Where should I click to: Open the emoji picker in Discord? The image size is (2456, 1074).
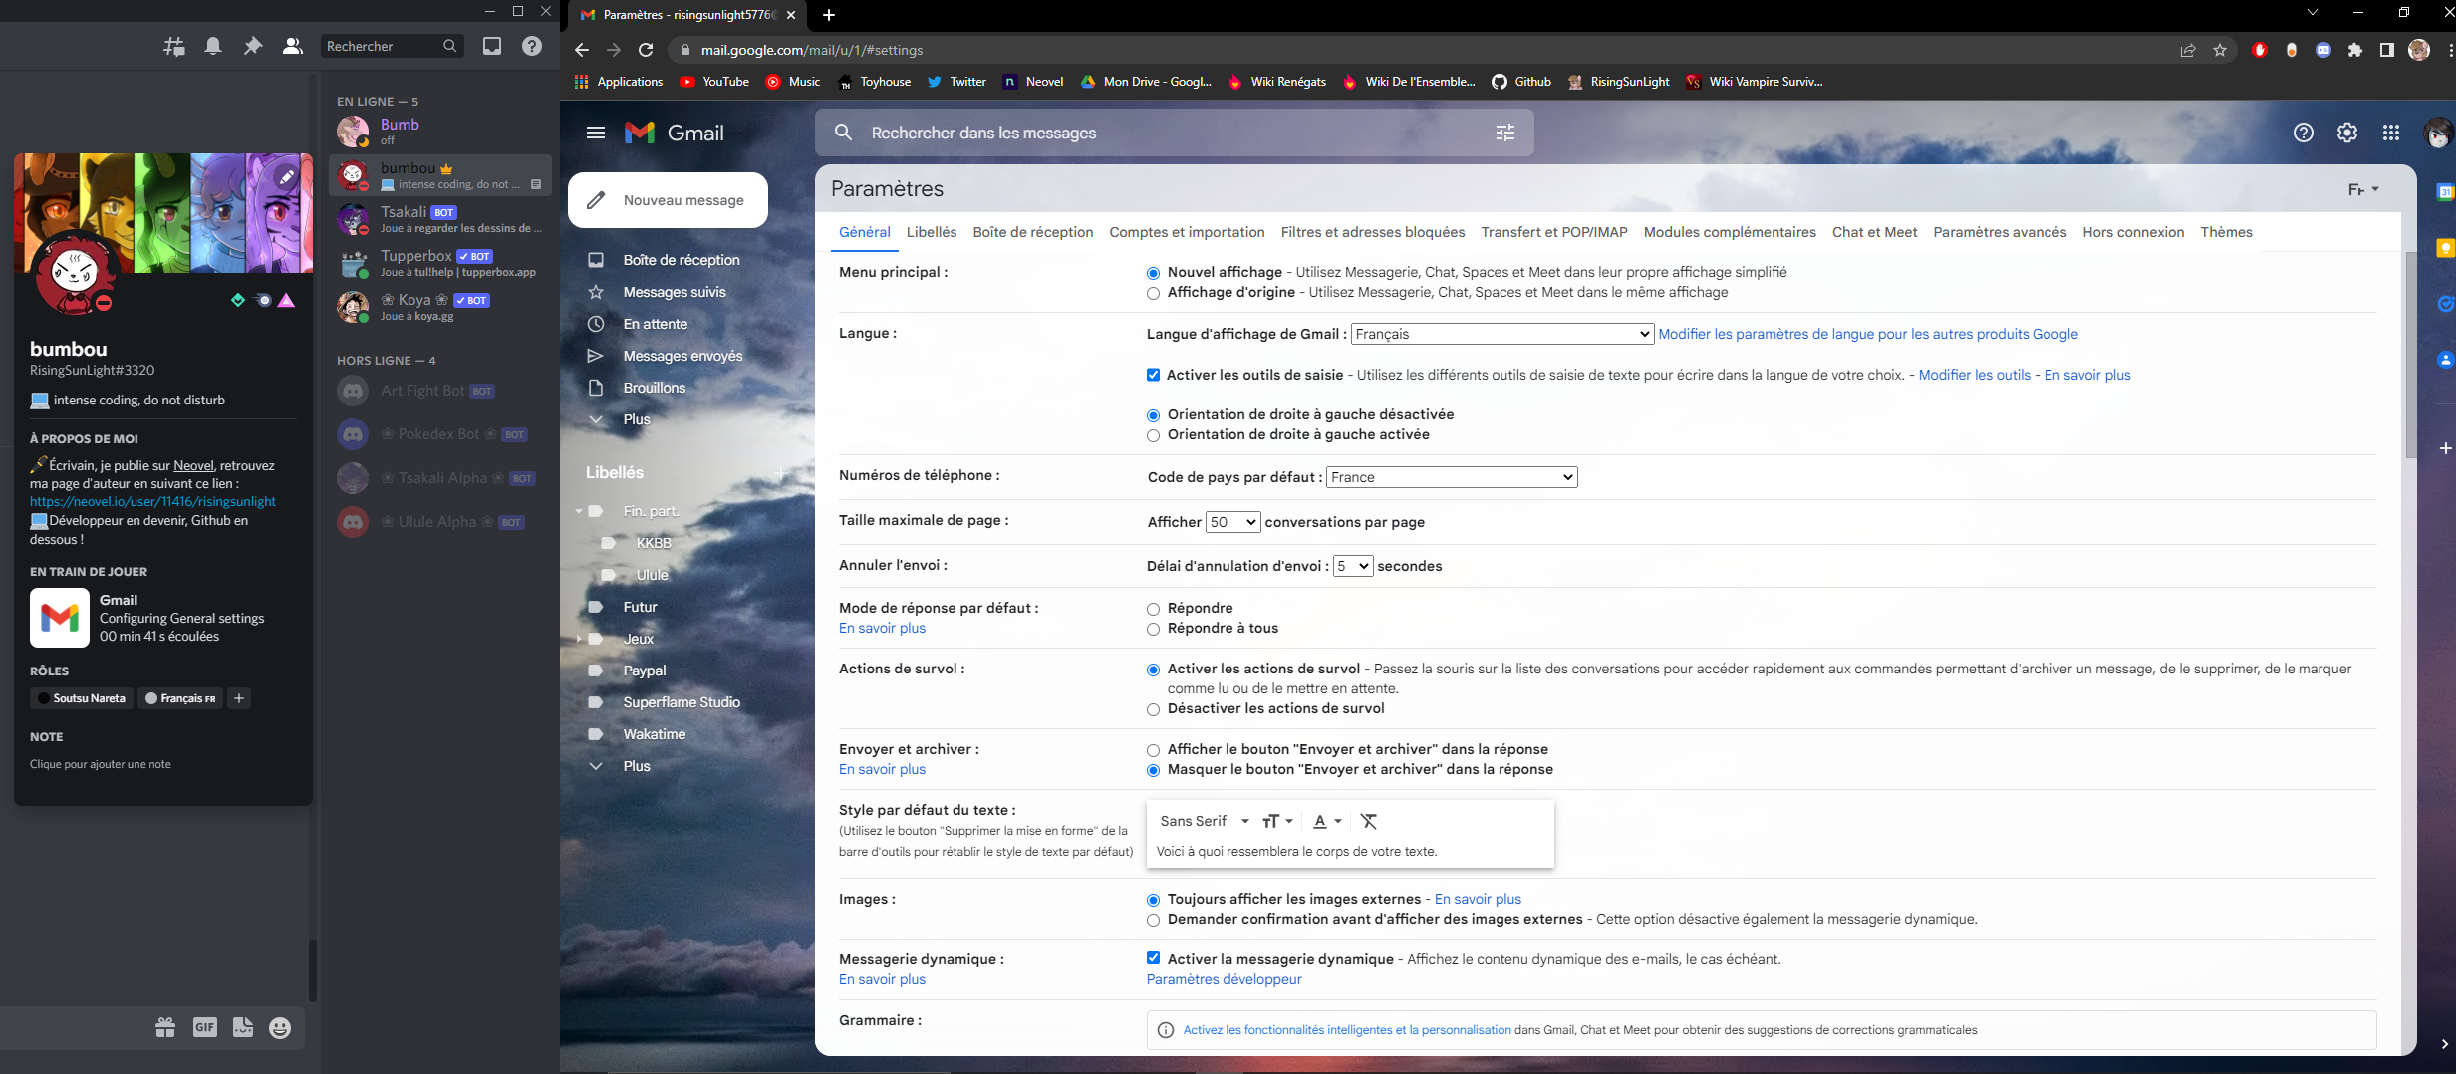(x=279, y=1027)
